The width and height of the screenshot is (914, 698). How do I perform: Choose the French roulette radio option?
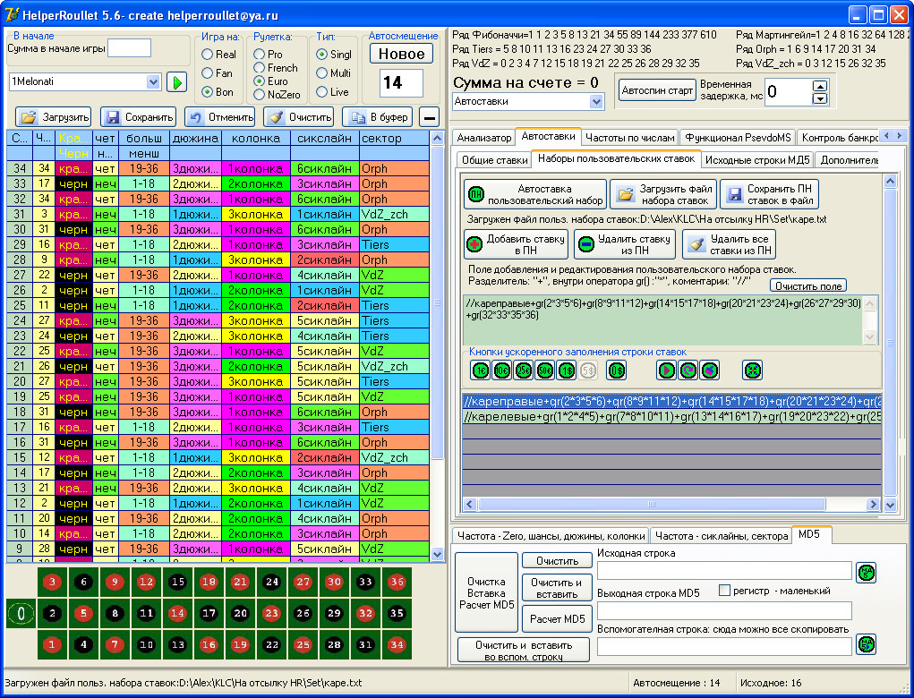260,68
